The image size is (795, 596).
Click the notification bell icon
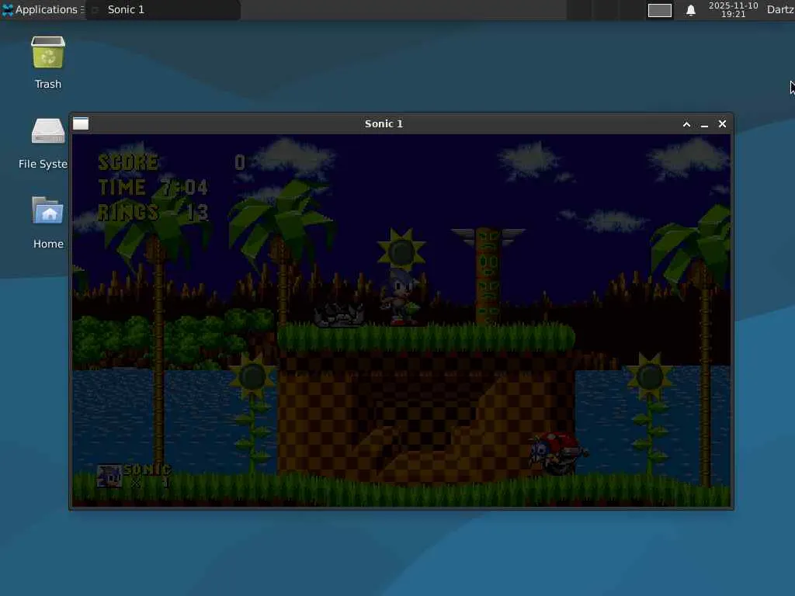pyautogui.click(x=690, y=10)
